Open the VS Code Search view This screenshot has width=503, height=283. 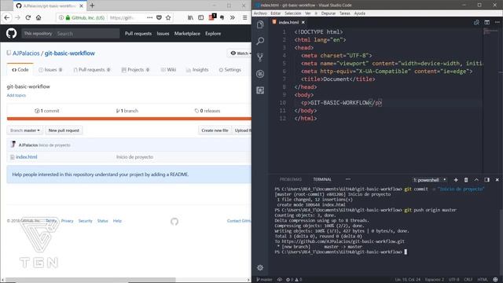(260, 41)
